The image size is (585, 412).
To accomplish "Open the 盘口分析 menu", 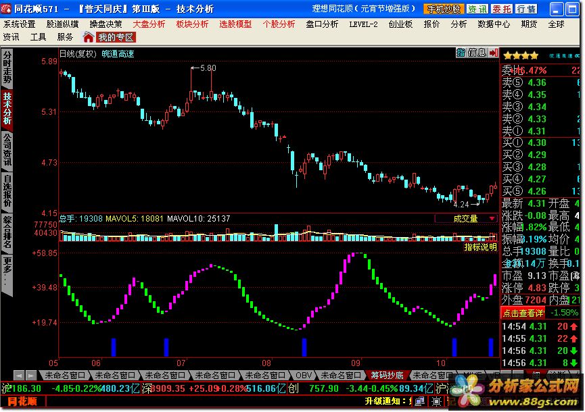I will tap(322, 24).
